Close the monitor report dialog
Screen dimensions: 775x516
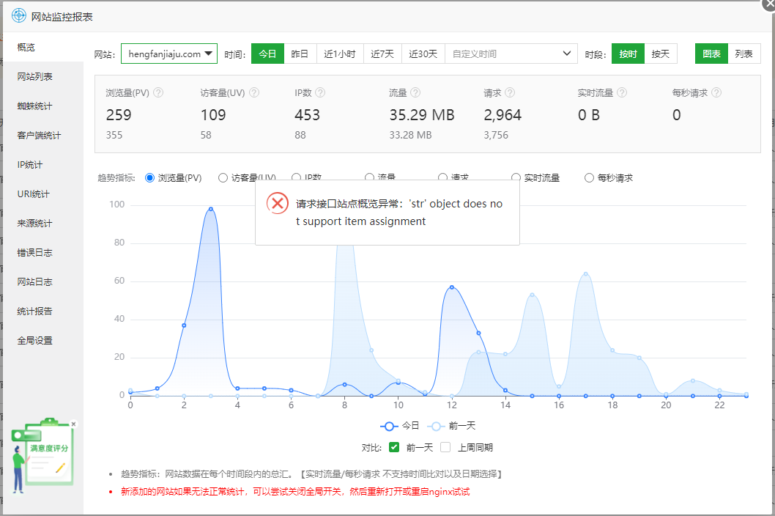point(769,4)
